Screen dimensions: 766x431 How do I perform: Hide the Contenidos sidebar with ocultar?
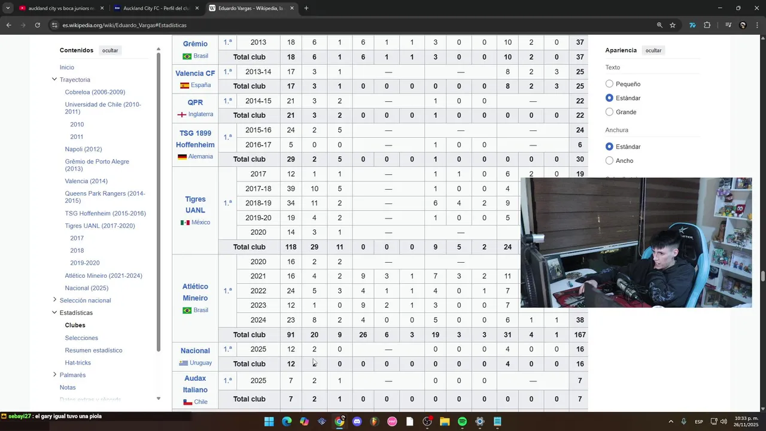[x=110, y=50]
